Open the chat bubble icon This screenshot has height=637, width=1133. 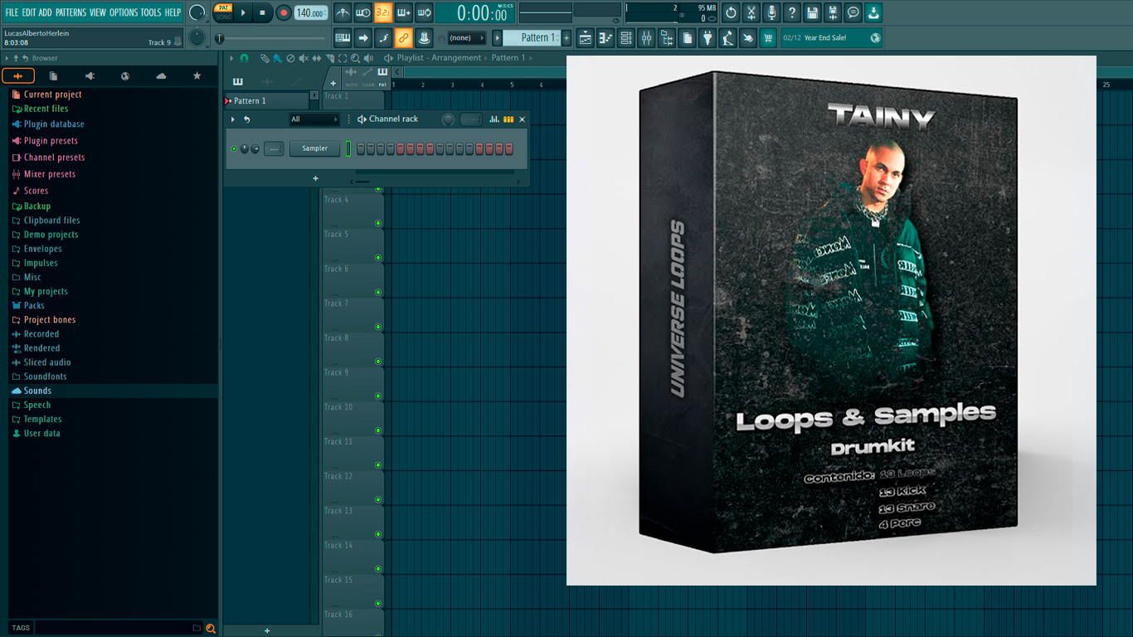click(853, 12)
